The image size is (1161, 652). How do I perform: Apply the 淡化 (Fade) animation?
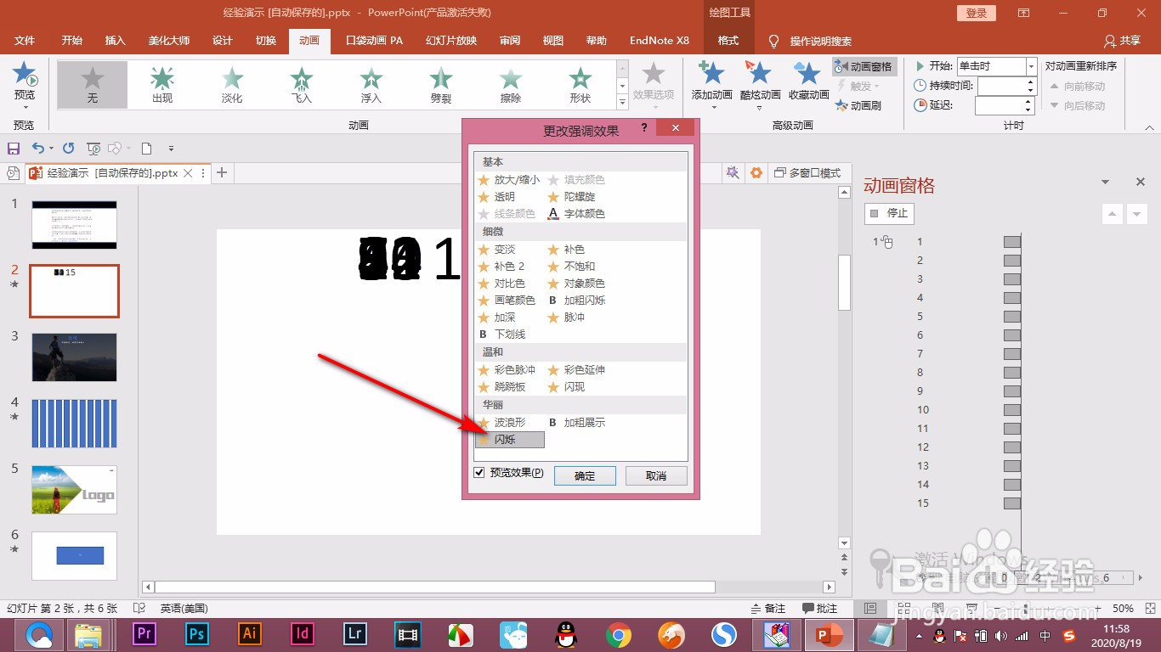(x=231, y=84)
